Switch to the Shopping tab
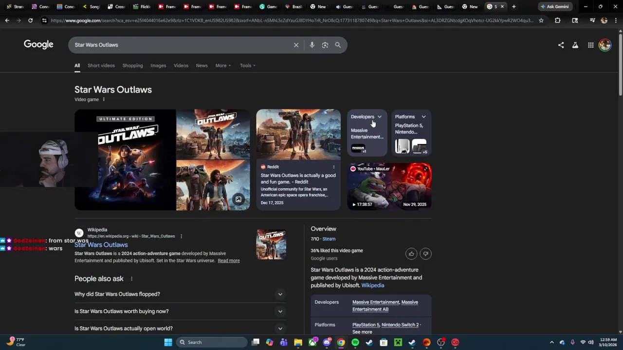Screen dimensions: 623x350 (132, 66)
